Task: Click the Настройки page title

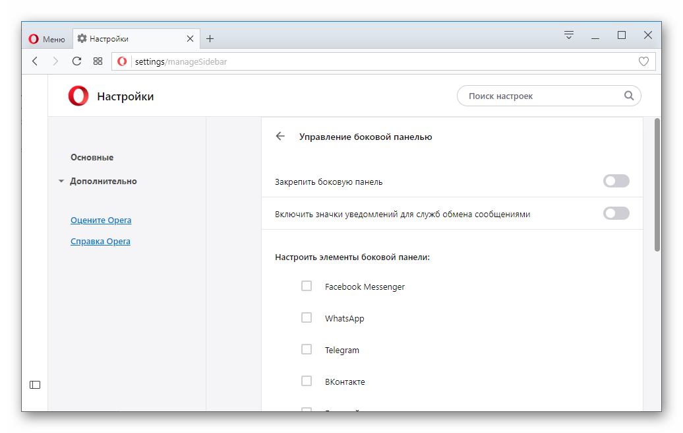Action: coord(125,96)
